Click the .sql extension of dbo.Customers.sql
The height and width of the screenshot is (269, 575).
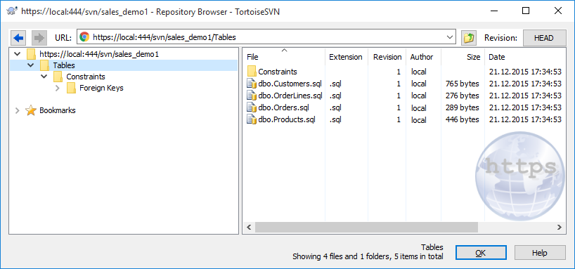[335, 84]
